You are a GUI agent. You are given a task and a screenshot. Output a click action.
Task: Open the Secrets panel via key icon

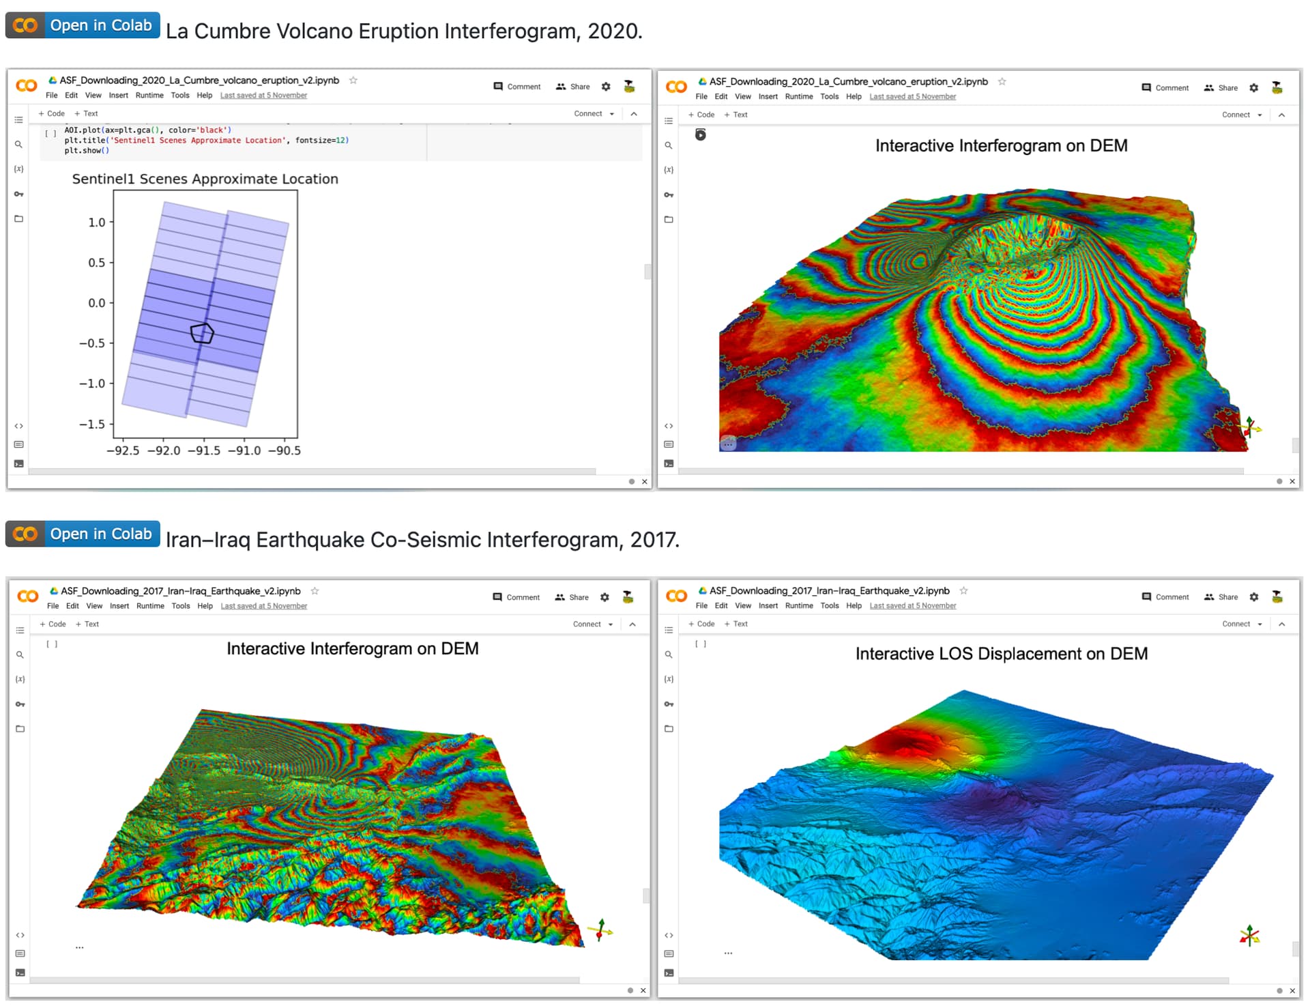point(18,193)
